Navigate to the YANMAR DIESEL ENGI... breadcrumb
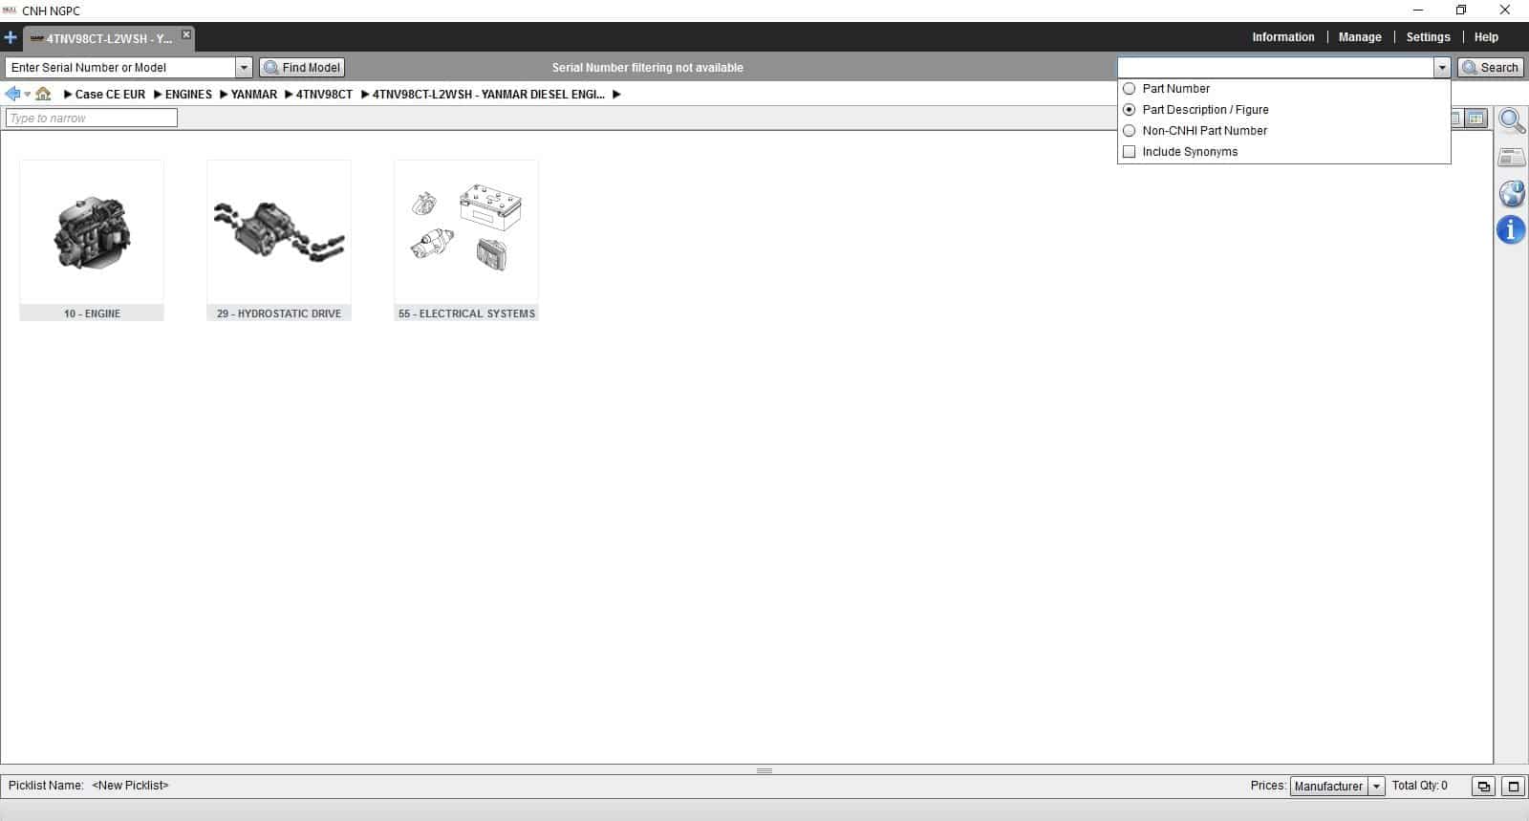1529x821 pixels. [x=488, y=95]
